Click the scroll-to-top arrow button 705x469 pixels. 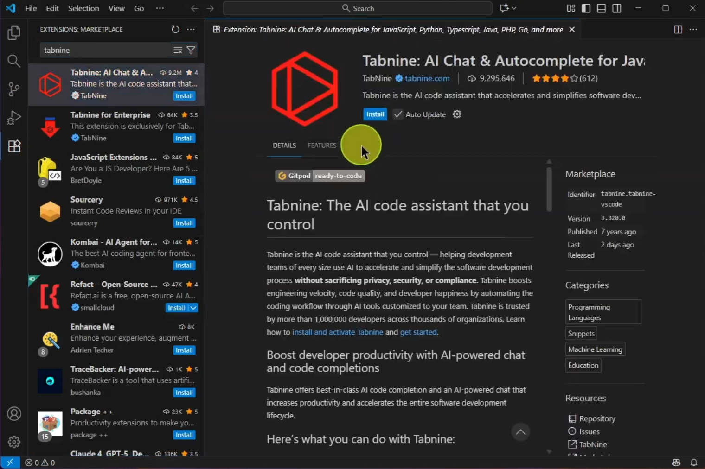[520, 432]
